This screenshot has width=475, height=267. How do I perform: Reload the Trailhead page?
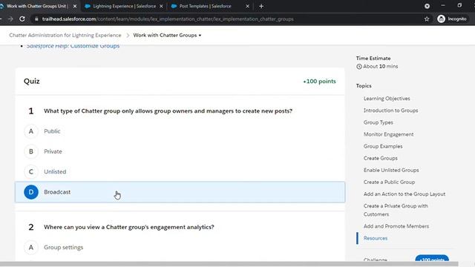tap(22, 19)
